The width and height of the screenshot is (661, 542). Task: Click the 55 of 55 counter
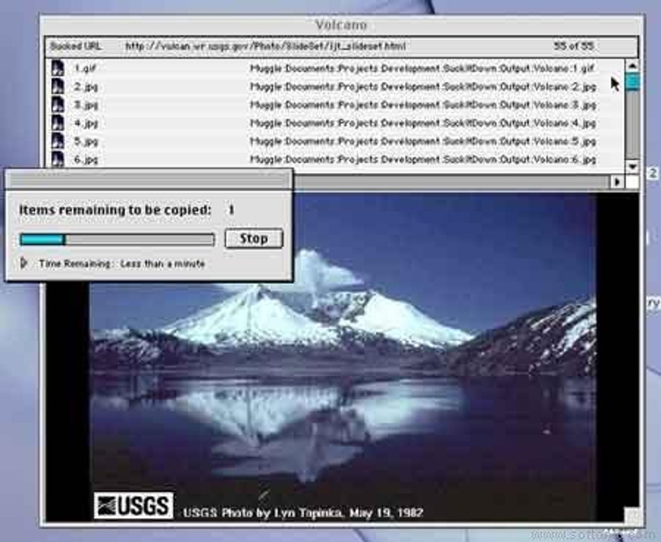point(574,46)
